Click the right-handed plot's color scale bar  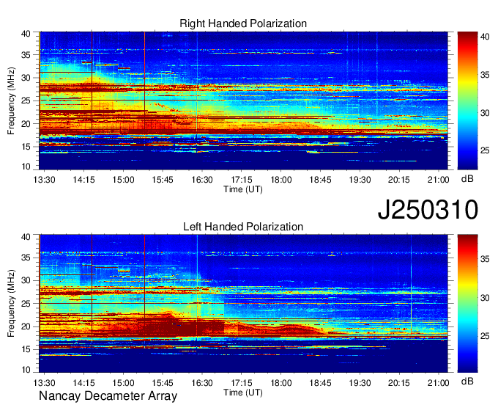coord(467,101)
